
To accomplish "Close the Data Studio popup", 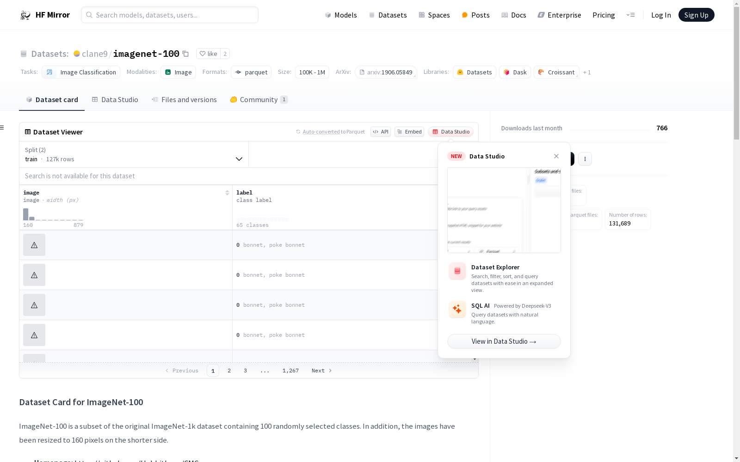I will (556, 156).
